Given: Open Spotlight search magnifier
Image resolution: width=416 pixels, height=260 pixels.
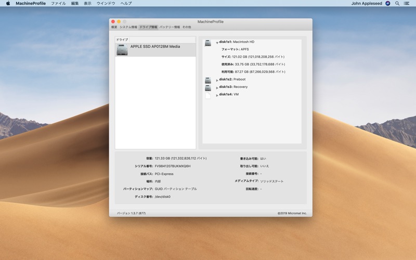Looking at the screenshot, I should (x=397, y=4).
